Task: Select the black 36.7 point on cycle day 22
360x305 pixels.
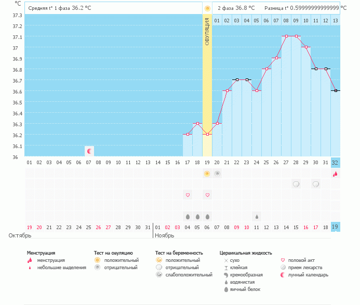Action: pyautogui.click(x=237, y=79)
